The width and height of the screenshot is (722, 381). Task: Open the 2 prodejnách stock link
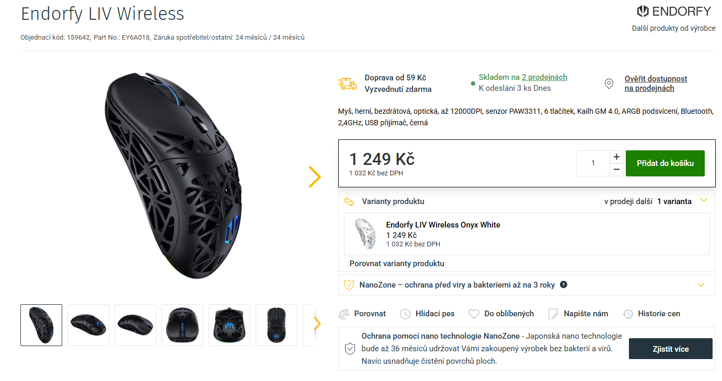[544, 77]
